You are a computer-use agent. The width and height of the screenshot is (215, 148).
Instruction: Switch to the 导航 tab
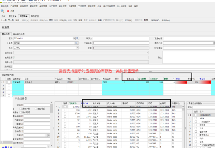4,16
